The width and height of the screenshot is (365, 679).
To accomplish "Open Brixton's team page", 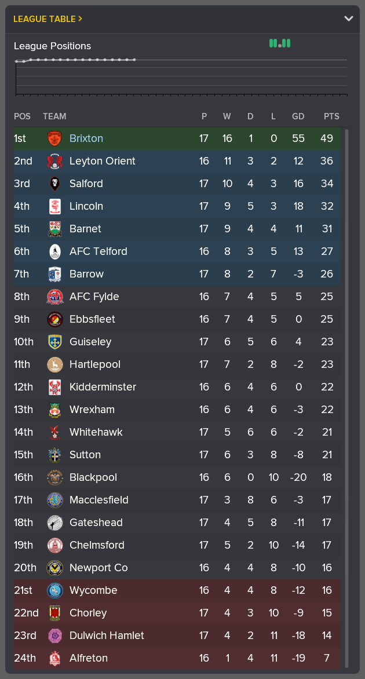I will 86,138.
